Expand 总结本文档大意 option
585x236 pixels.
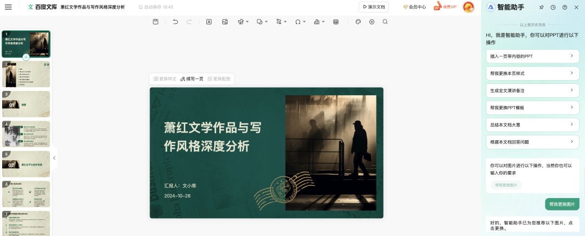[x=532, y=125]
